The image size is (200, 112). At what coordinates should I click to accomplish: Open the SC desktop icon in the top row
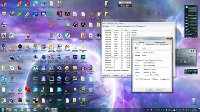59,3
